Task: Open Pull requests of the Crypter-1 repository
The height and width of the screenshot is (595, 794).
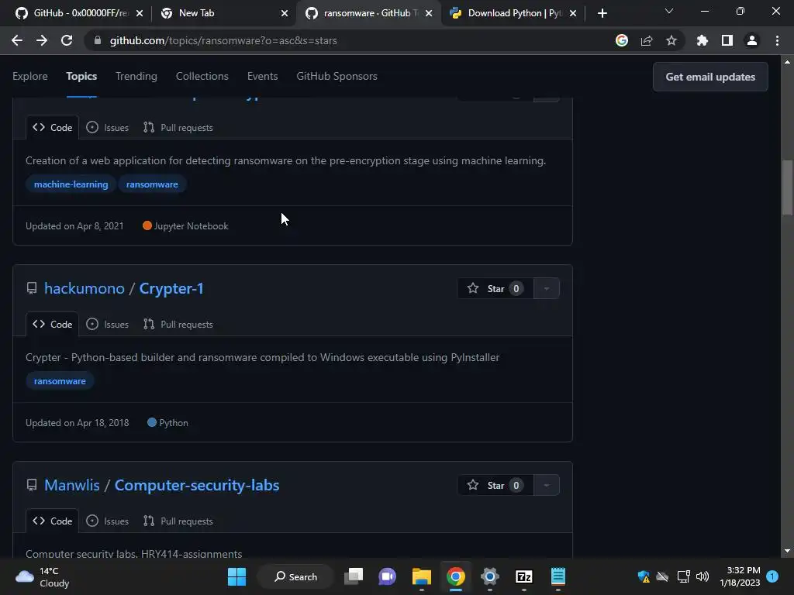Action: point(178,325)
